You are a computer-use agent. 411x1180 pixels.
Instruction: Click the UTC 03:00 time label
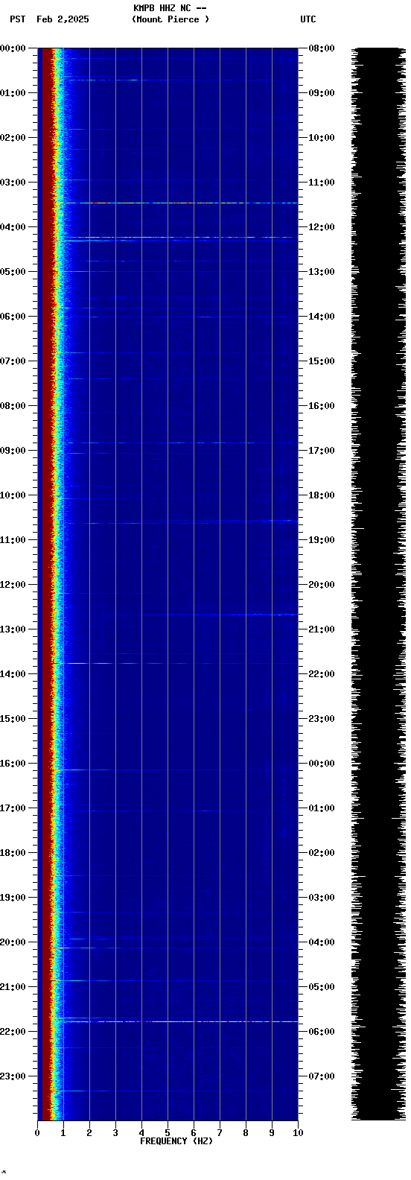point(322,898)
